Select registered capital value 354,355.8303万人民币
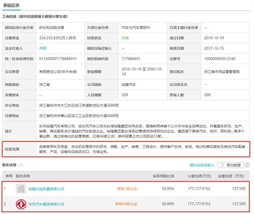 pyautogui.click(x=58, y=38)
